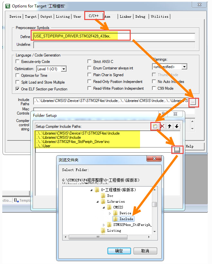The height and width of the screenshot is (264, 212).
Task: Expand the Device folder node
Action: click(x=110, y=213)
